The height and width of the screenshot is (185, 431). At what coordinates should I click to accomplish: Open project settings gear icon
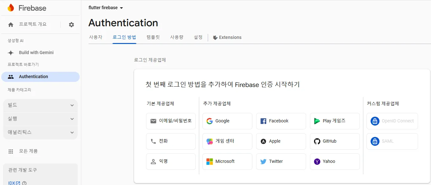71,25
